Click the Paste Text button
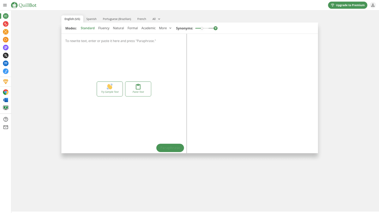This screenshot has width=379, height=213. tap(138, 89)
